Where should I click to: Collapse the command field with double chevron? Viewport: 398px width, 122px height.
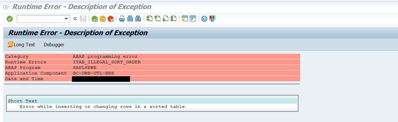click(x=75, y=19)
